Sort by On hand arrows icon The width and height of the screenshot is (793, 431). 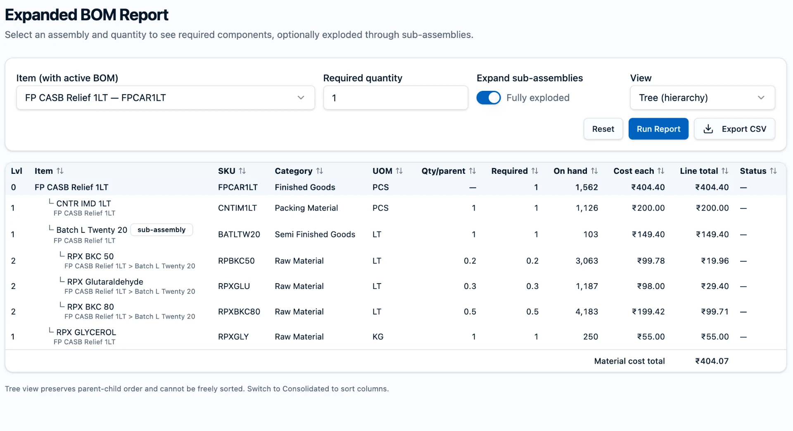pos(594,171)
